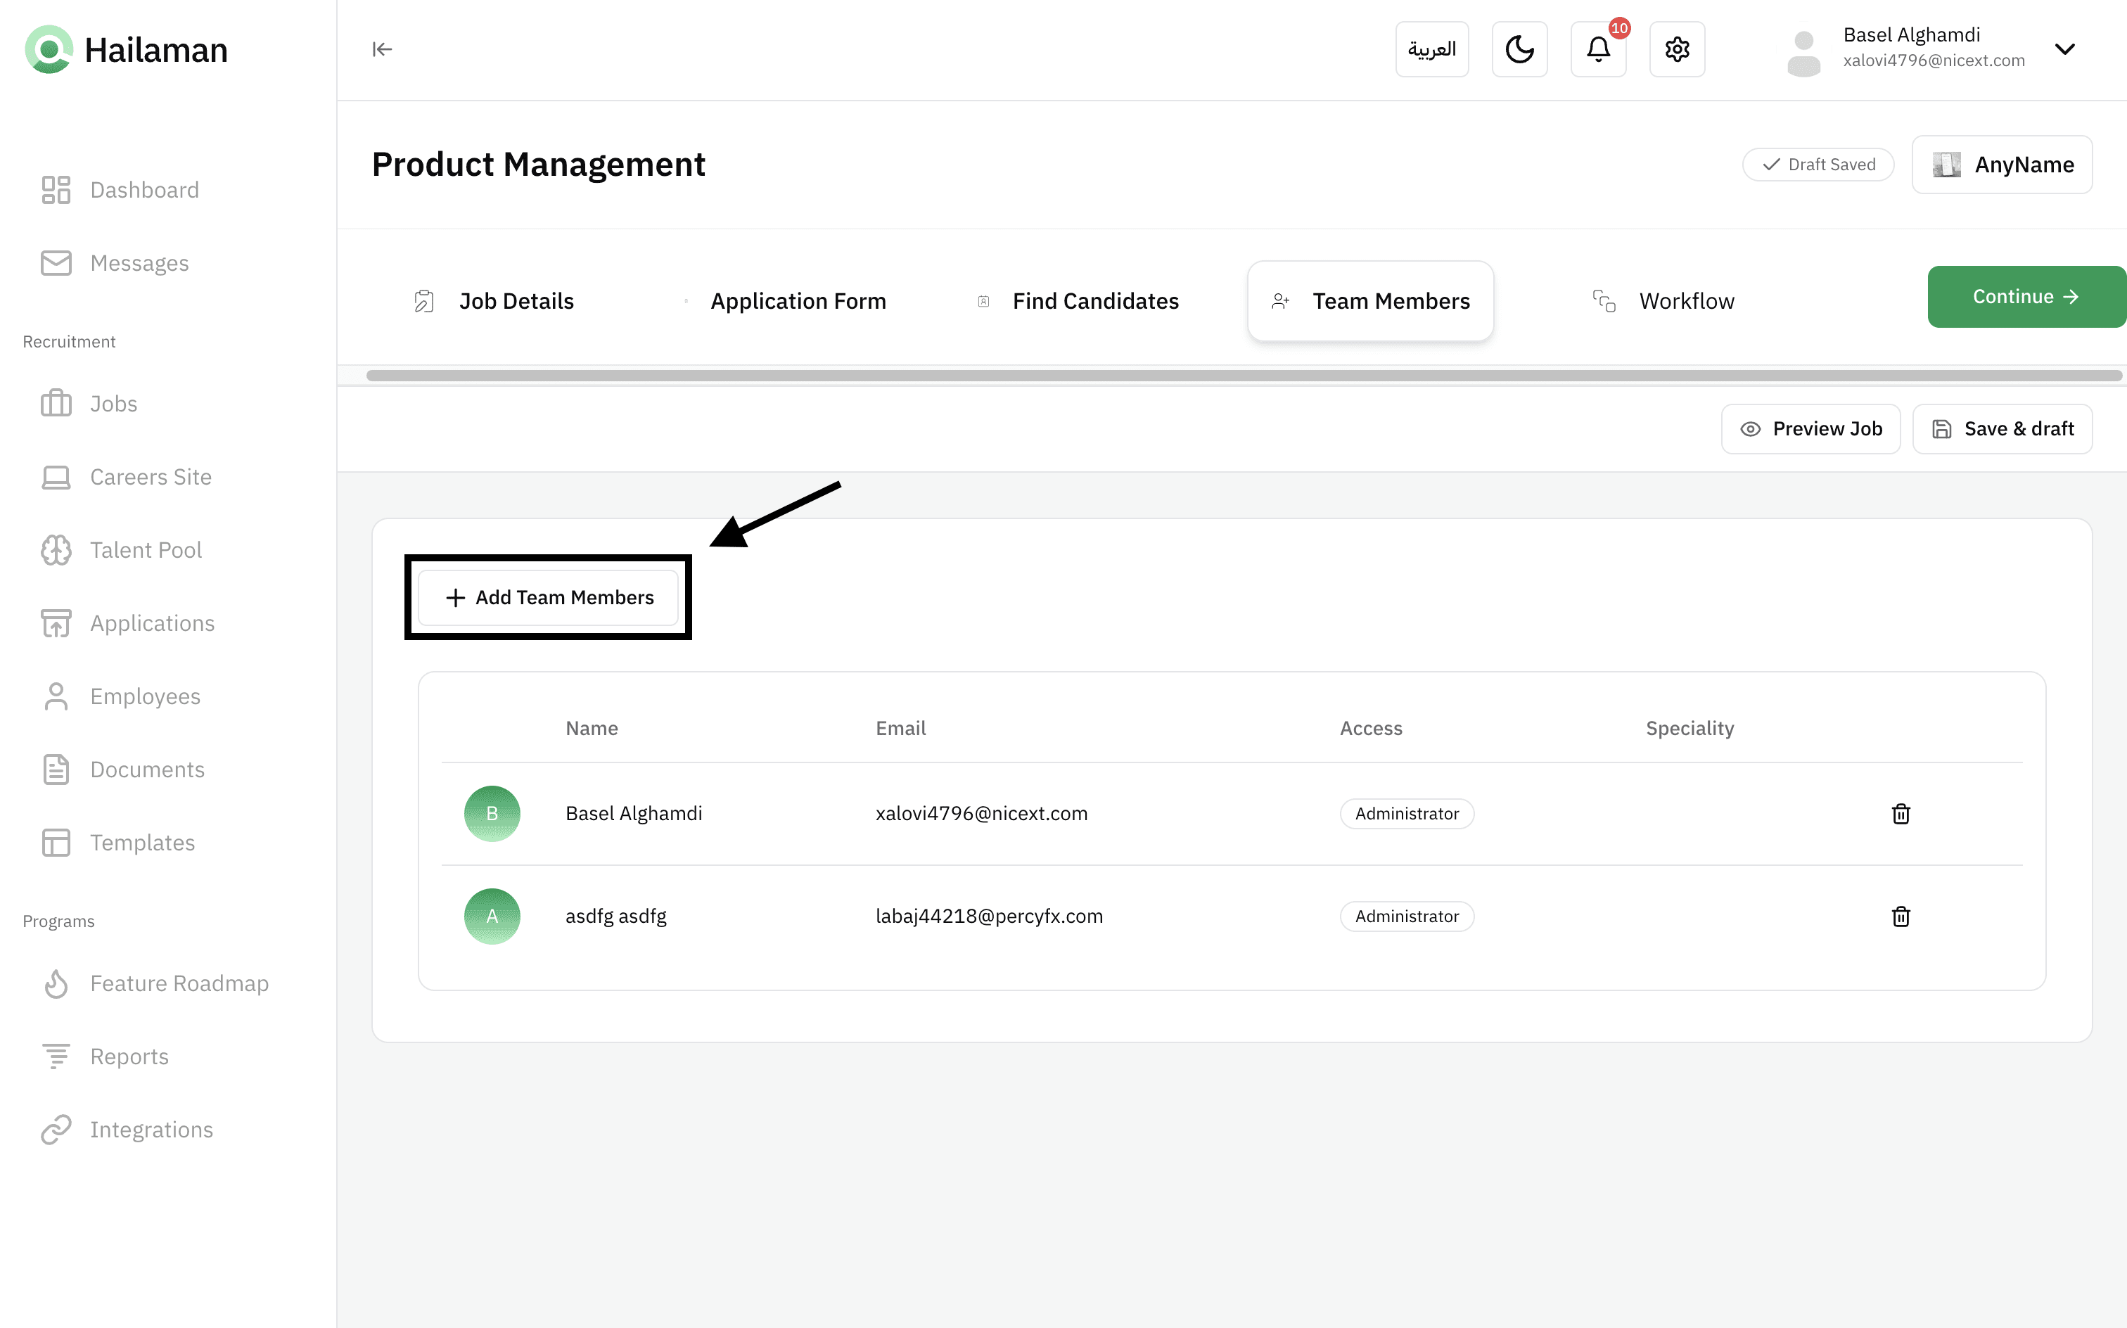2127x1328 pixels.
Task: Expand Basel Alghamdi account dropdown
Action: (x=2064, y=49)
